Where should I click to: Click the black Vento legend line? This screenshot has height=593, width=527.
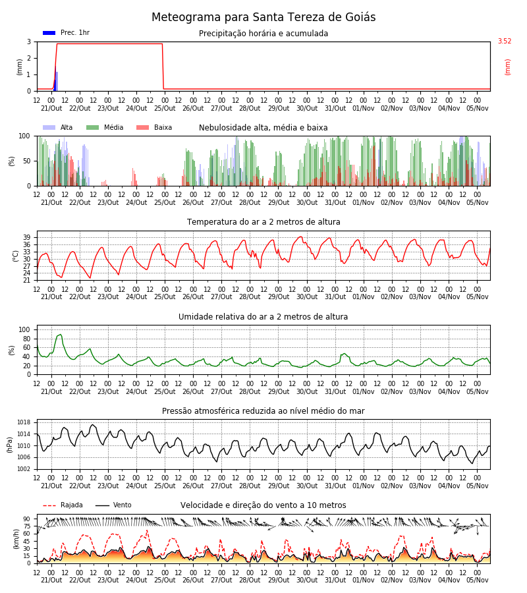pos(102,505)
